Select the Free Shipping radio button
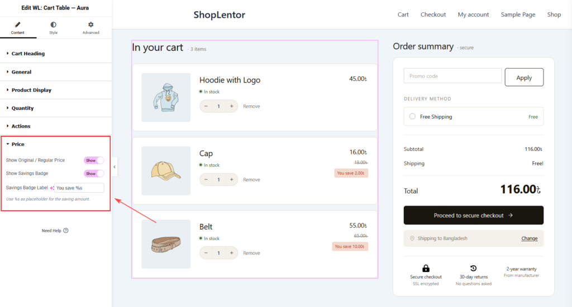The width and height of the screenshot is (572, 307). [x=412, y=116]
